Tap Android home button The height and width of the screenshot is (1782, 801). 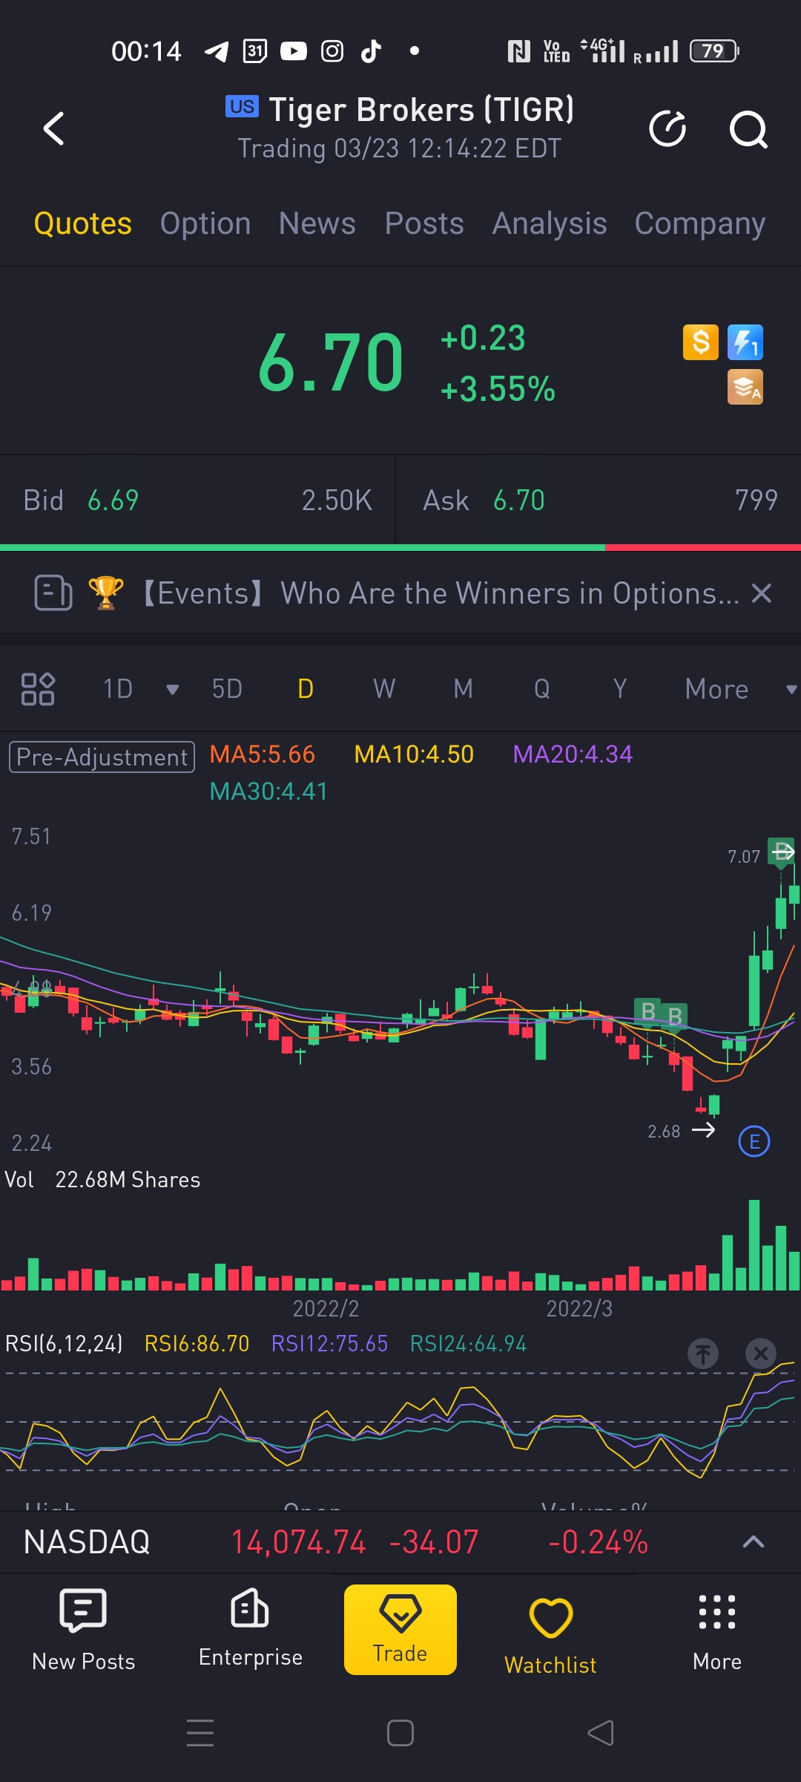click(400, 1733)
